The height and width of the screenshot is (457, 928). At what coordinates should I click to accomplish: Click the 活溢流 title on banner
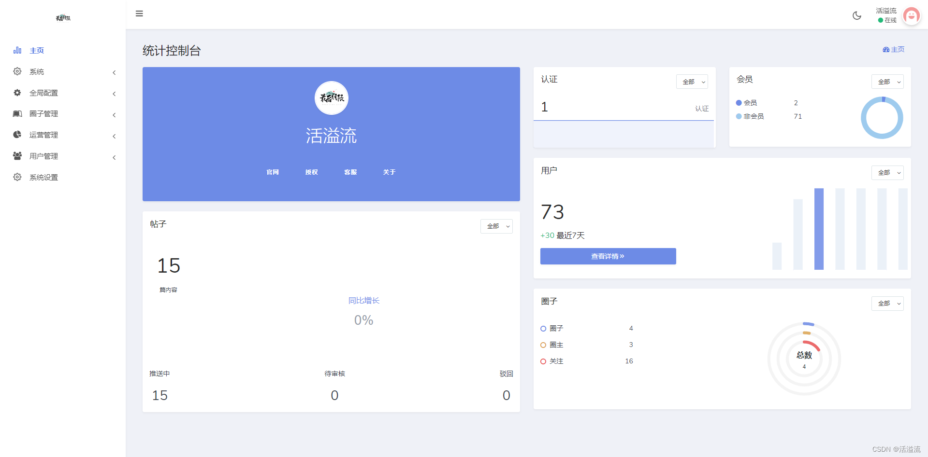point(332,136)
